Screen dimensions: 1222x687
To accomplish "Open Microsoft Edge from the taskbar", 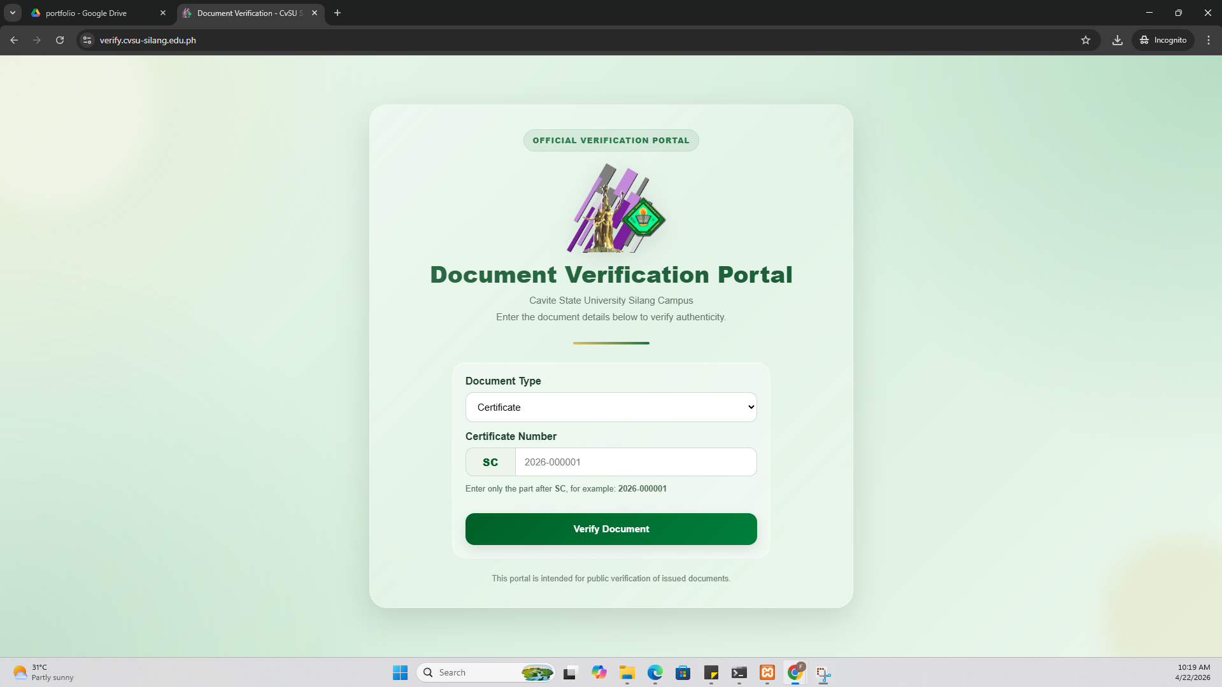I will click(x=655, y=672).
